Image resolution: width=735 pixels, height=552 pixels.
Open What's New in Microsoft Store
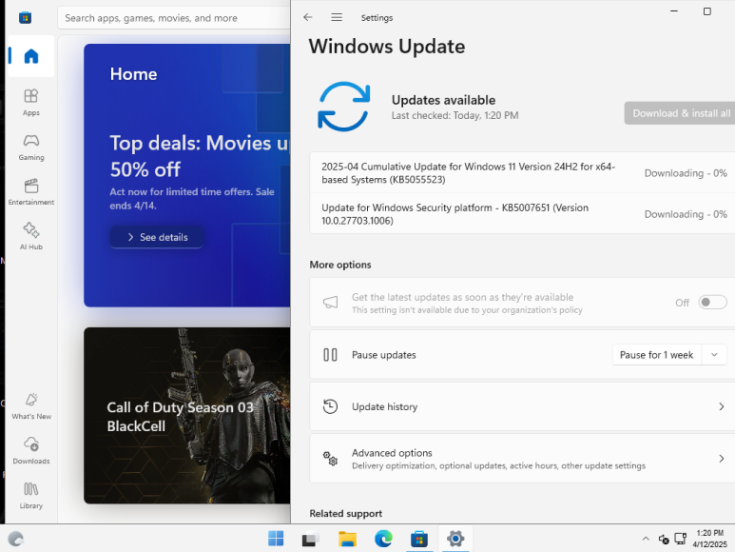click(31, 406)
